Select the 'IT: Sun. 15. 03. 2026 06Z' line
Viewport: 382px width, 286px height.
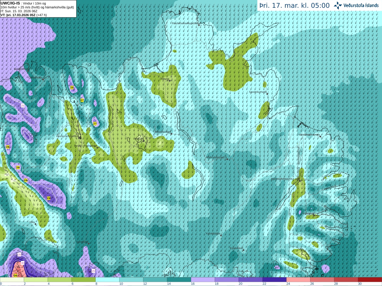click(19, 11)
